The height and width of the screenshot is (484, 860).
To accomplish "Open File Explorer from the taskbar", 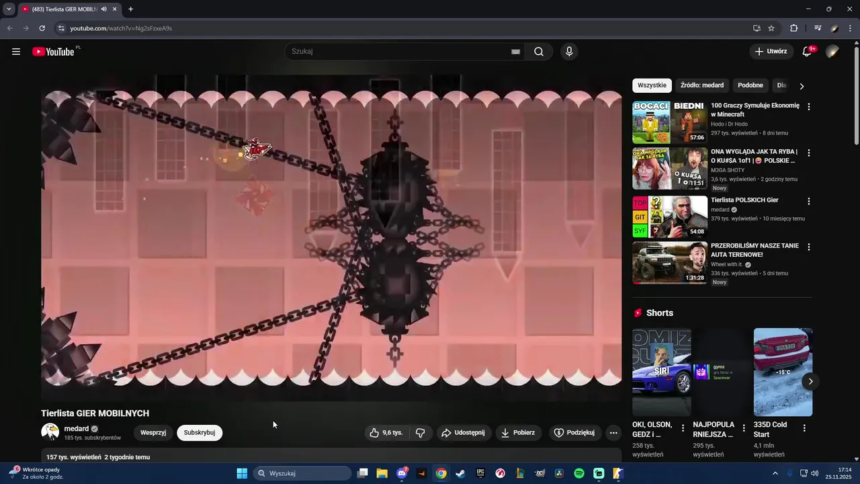I will (382, 473).
